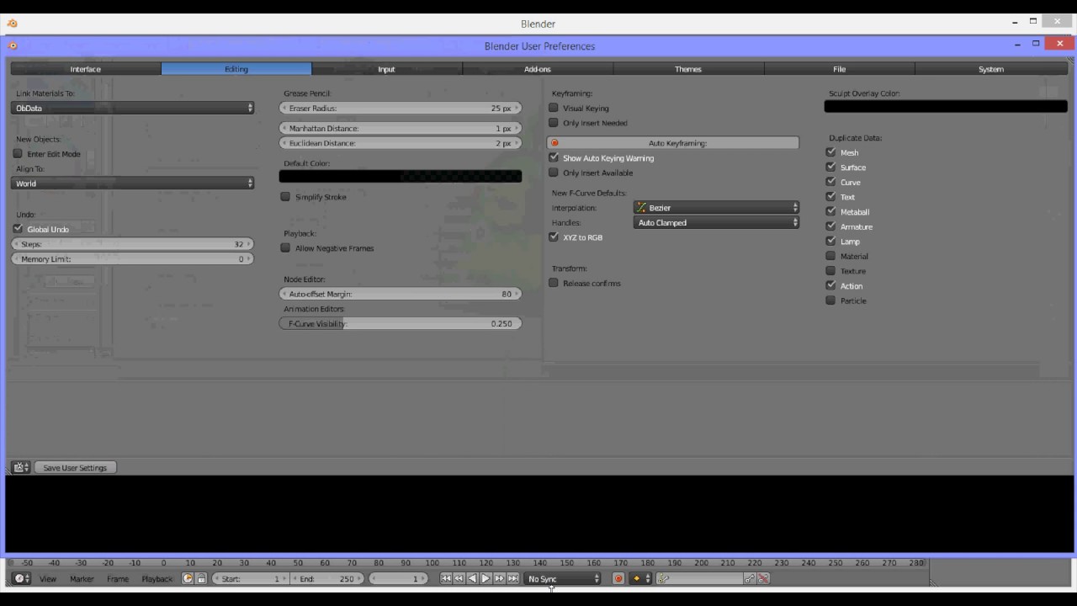Enable Only Insert Available
Image resolution: width=1077 pixels, height=606 pixels.
554,173
